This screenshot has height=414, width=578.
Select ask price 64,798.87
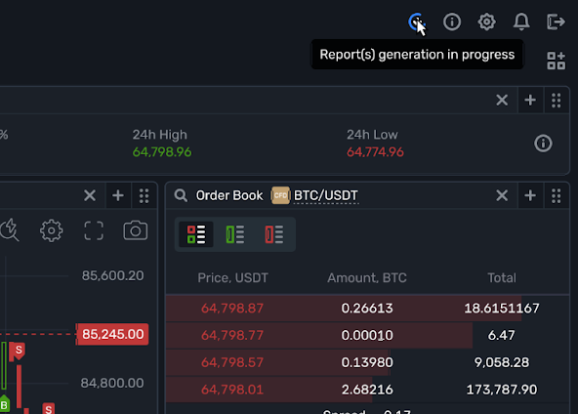tap(232, 309)
